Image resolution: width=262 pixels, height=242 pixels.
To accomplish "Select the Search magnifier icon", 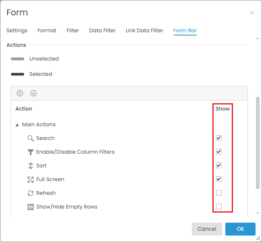I will 31,138.
